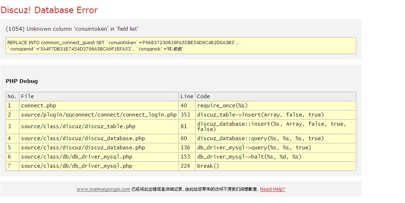The width and height of the screenshot is (405, 203).
Task: Click line number 224 cell
Action: [185, 166]
